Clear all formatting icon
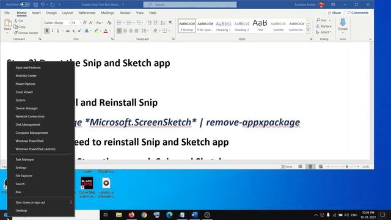The height and width of the screenshot is (220, 391). 109,23
